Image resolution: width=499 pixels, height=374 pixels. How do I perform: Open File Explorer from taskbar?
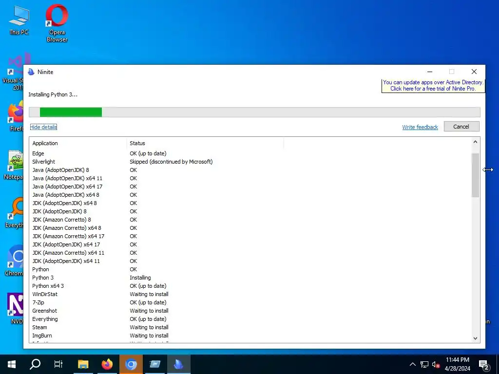click(83, 364)
